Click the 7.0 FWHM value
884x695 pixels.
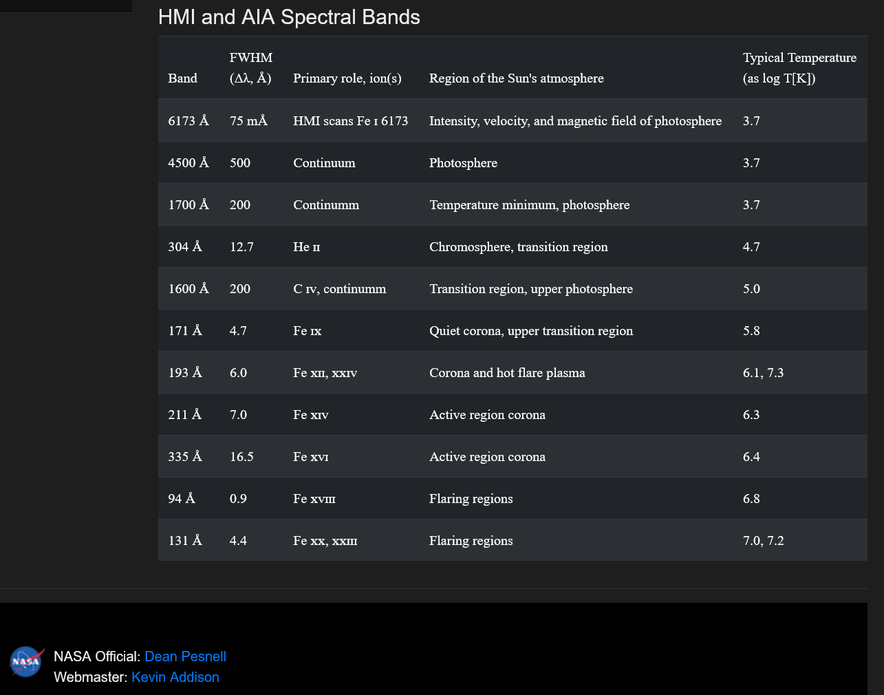[238, 414]
